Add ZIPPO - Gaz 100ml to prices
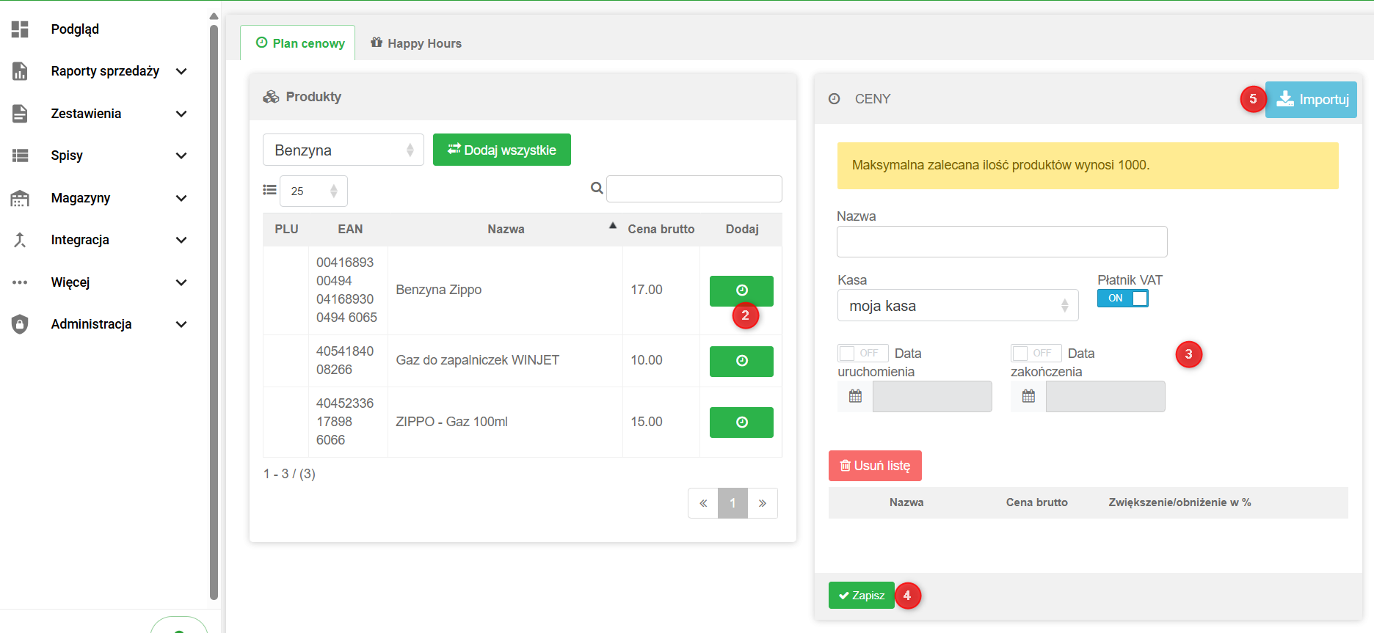This screenshot has width=1374, height=633. [x=741, y=422]
